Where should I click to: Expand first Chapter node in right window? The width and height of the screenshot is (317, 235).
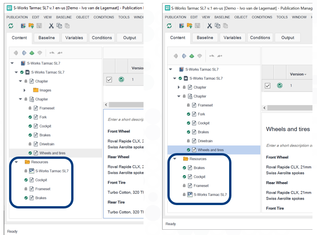pos(179,87)
